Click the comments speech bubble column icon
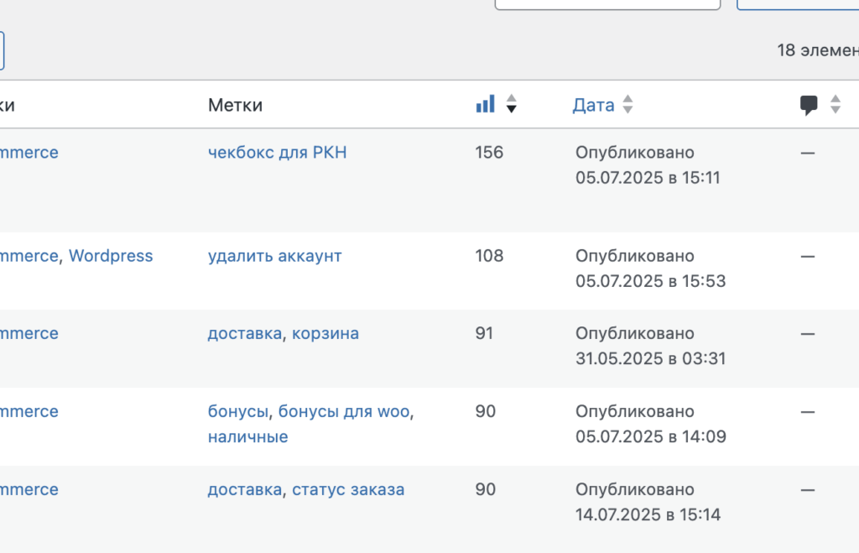 point(809,105)
